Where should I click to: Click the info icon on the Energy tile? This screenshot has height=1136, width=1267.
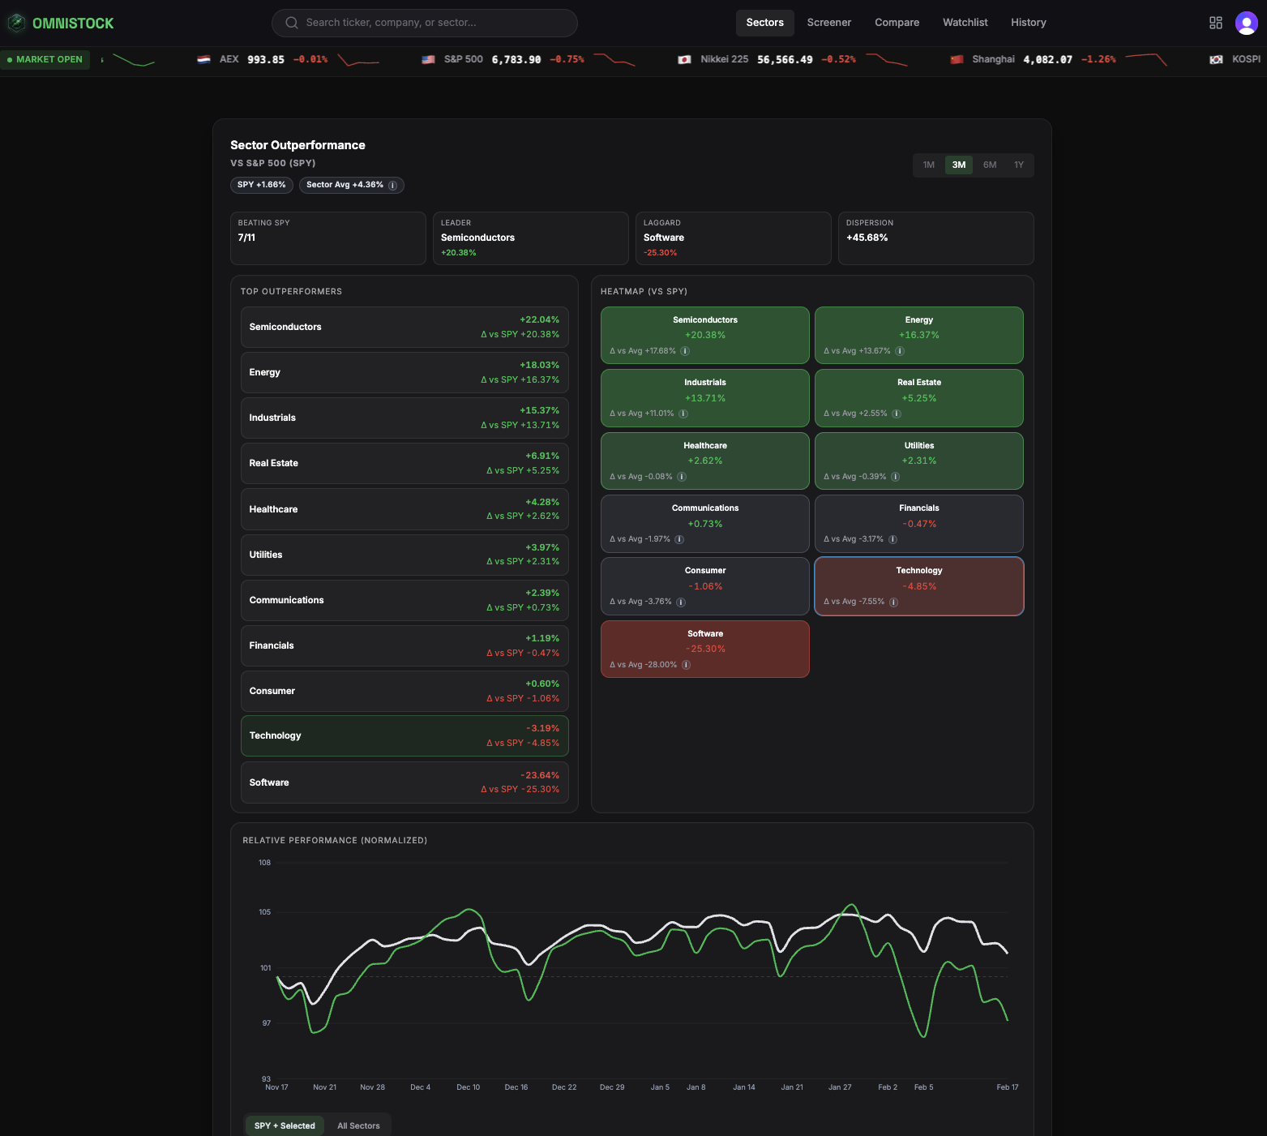pos(899,351)
